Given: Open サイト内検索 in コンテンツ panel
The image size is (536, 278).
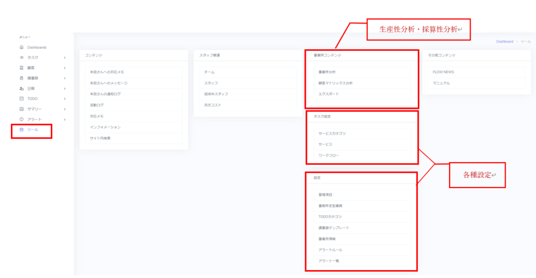Looking at the screenshot, I should click(100, 138).
